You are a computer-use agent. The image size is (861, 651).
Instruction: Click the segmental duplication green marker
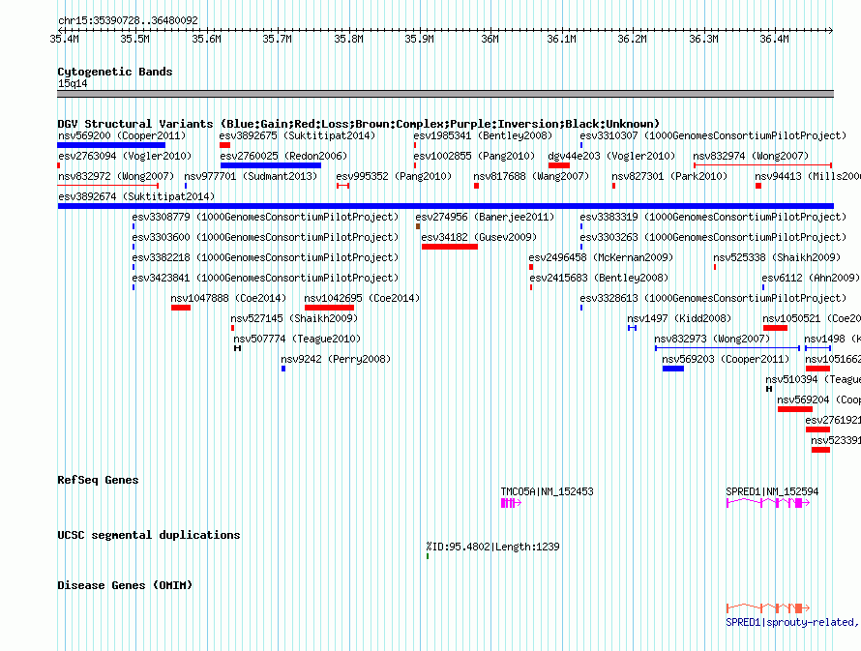point(428,556)
